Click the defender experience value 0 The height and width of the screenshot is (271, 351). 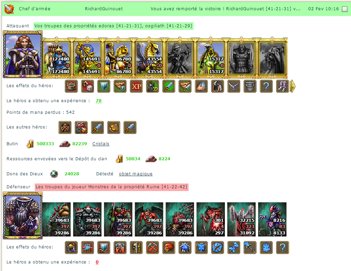point(97,262)
